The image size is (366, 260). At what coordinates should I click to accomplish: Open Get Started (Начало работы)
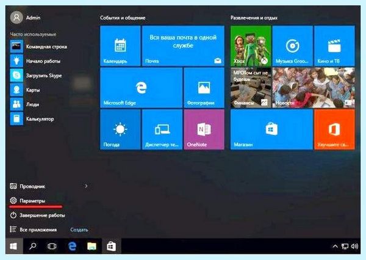[35, 61]
